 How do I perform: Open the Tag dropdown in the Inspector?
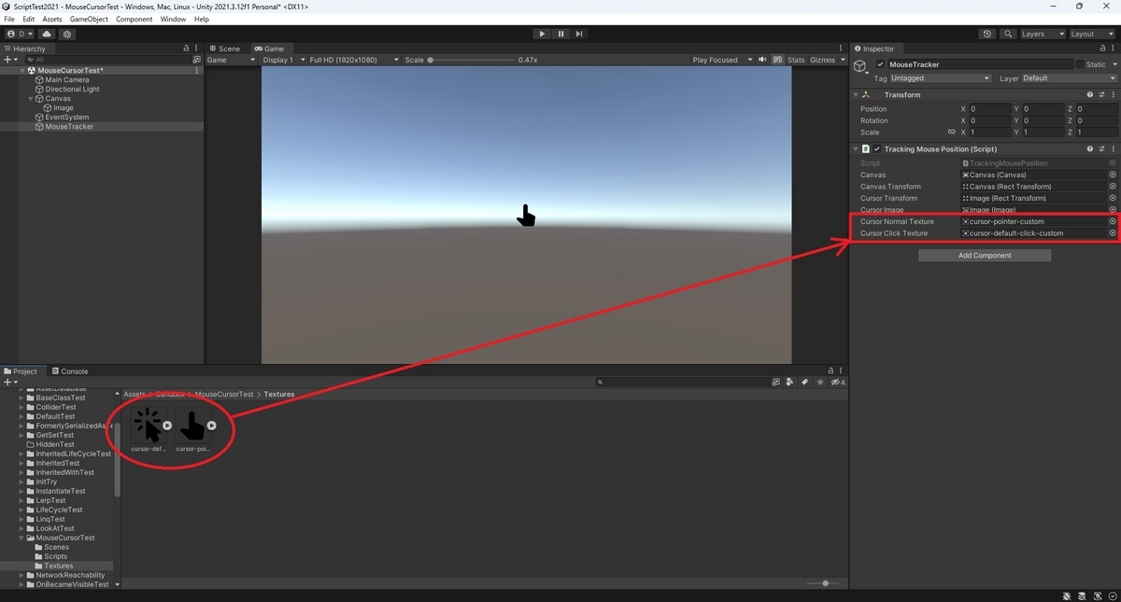939,78
